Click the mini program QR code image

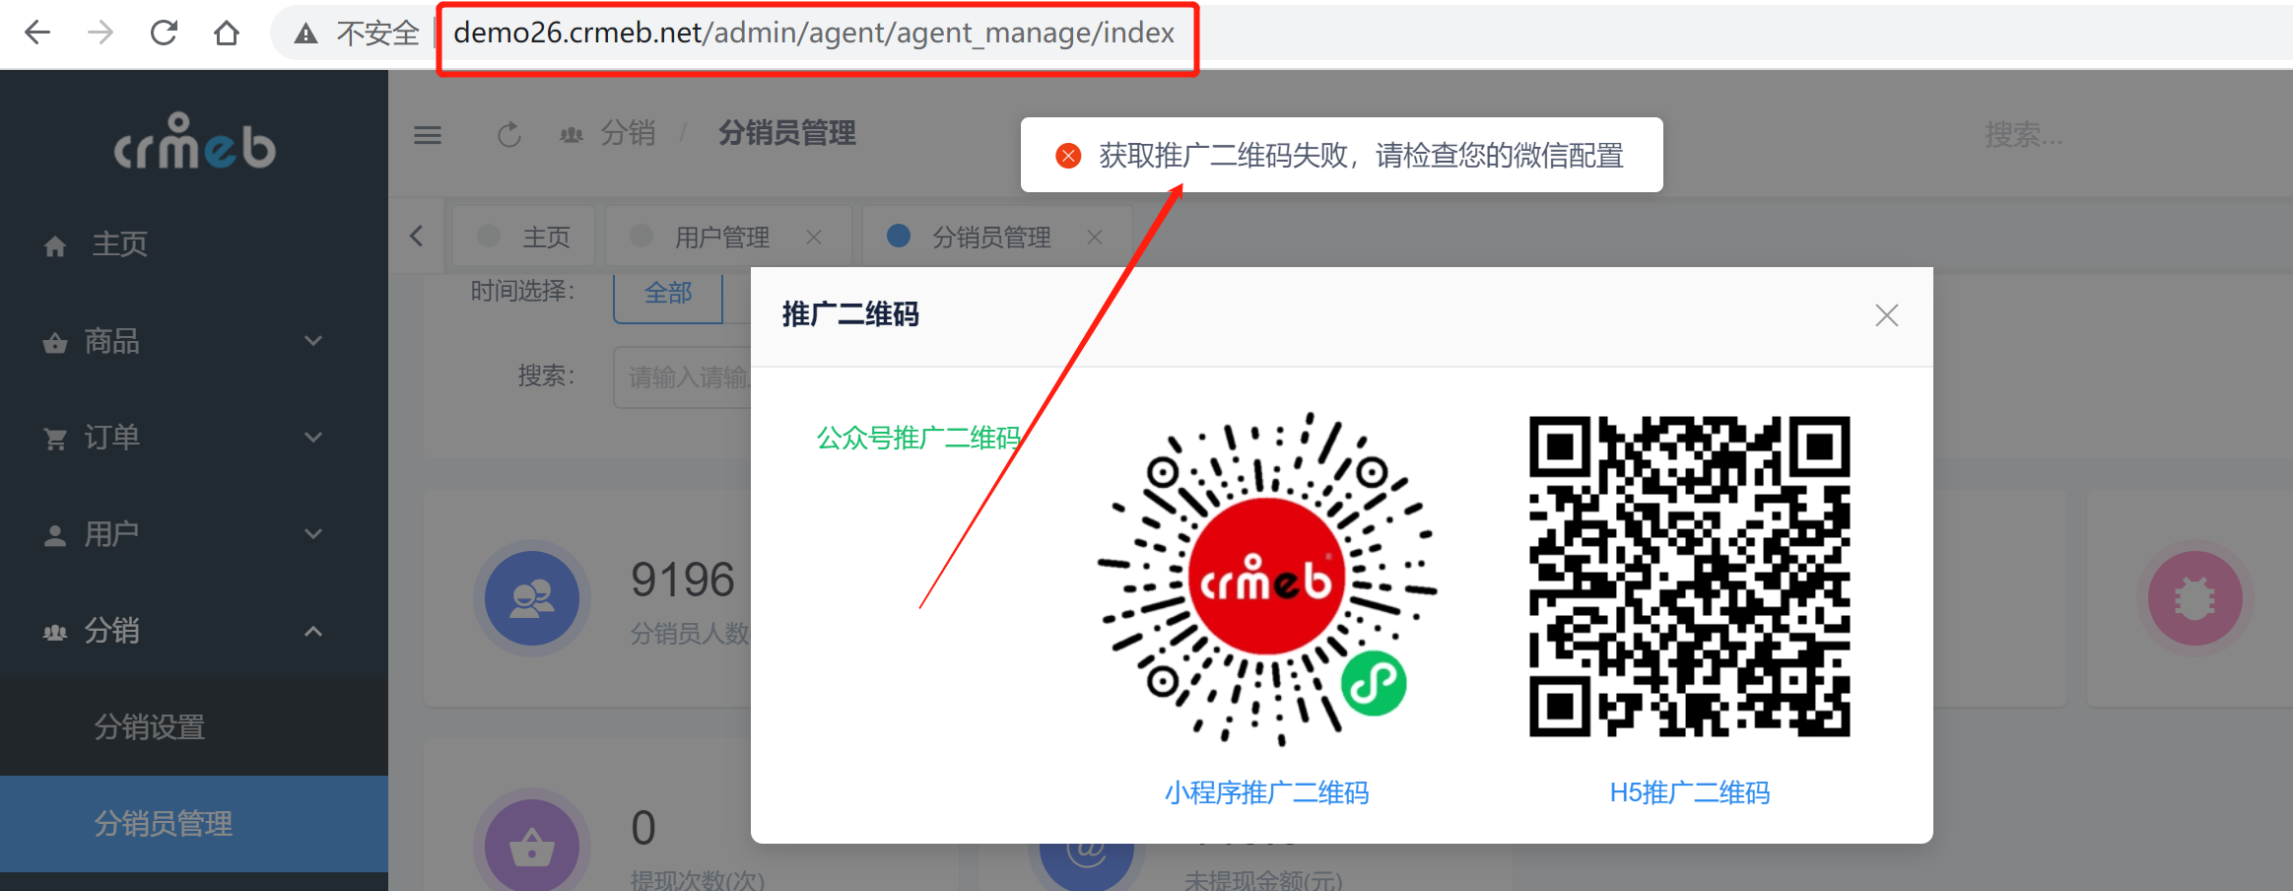point(1267,580)
